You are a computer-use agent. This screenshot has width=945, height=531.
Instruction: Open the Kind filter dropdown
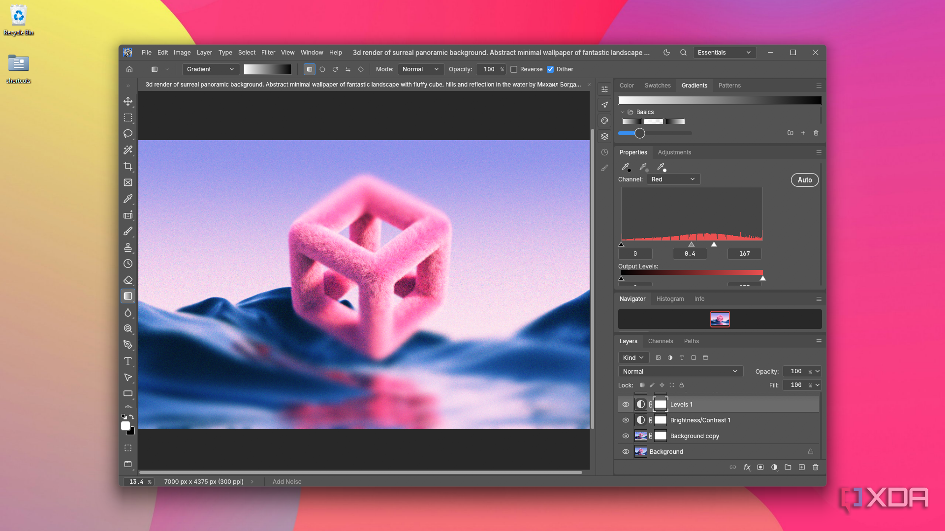(x=633, y=358)
